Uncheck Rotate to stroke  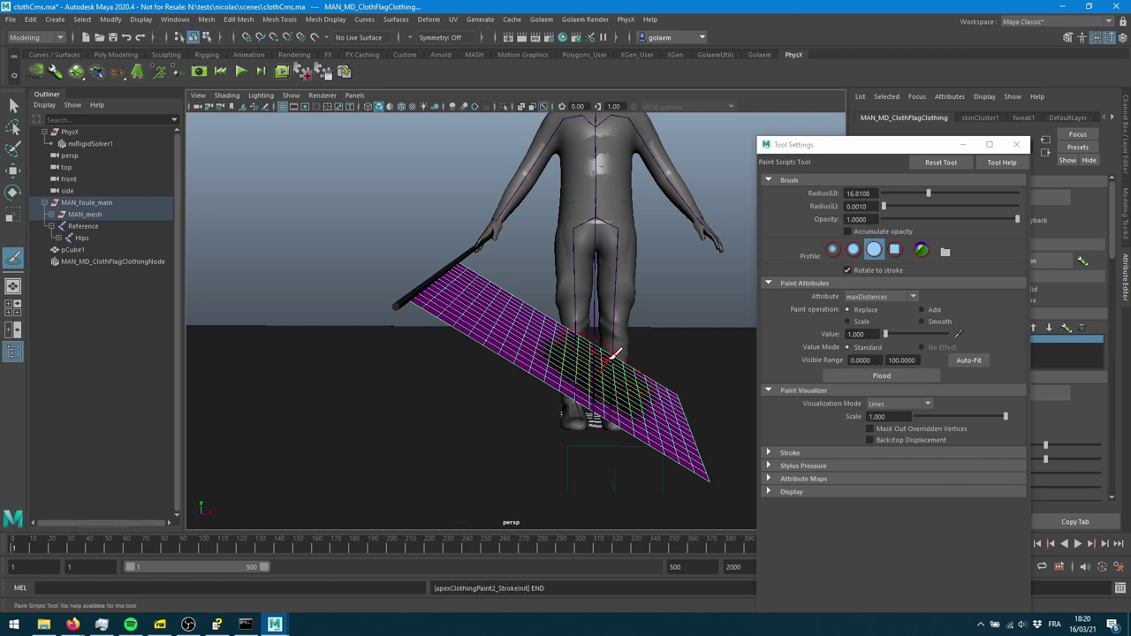(x=848, y=270)
